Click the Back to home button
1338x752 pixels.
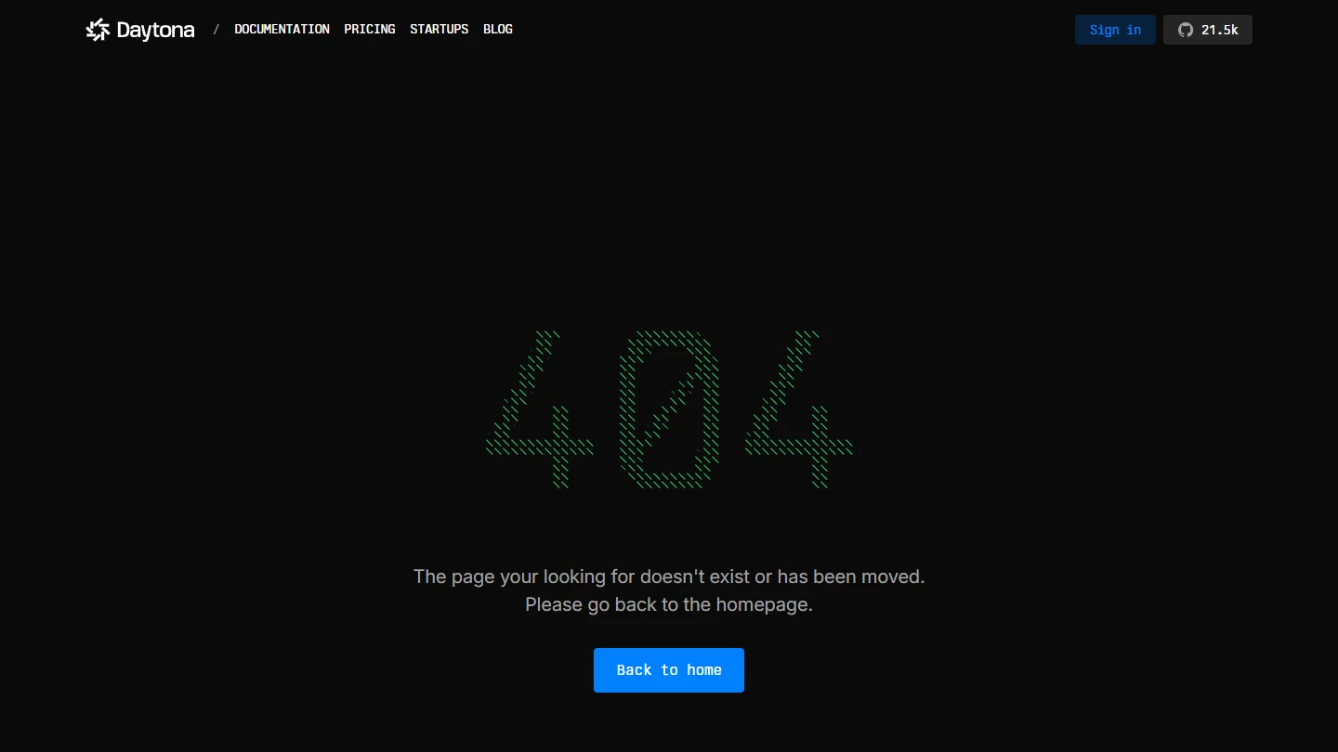[669, 670]
